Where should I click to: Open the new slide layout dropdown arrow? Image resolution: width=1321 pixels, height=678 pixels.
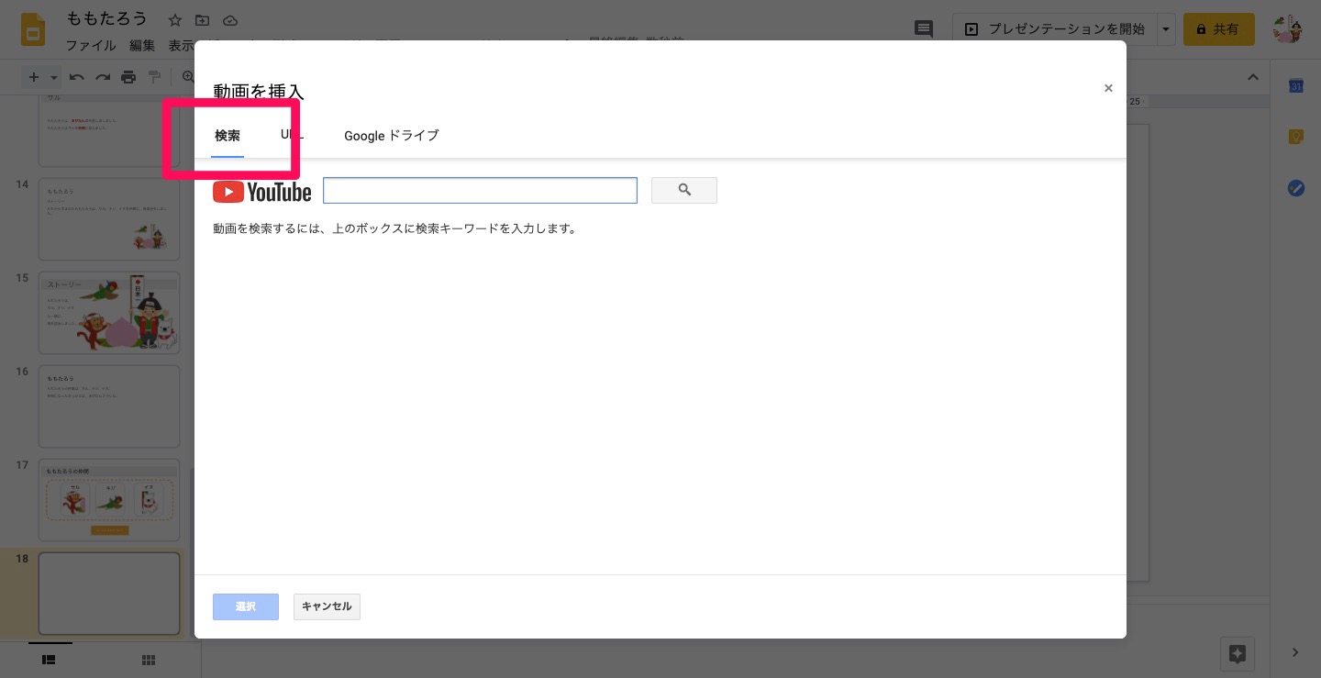(x=54, y=77)
